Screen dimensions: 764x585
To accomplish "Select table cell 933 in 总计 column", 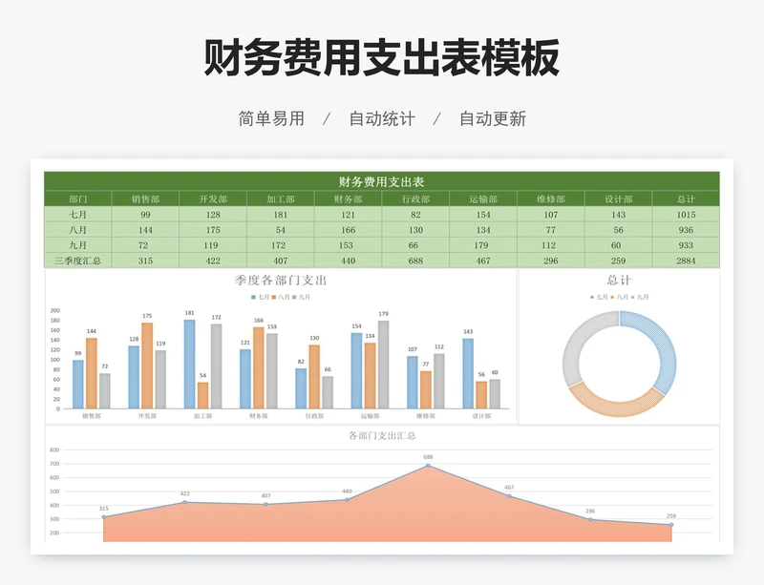I will pos(686,245).
